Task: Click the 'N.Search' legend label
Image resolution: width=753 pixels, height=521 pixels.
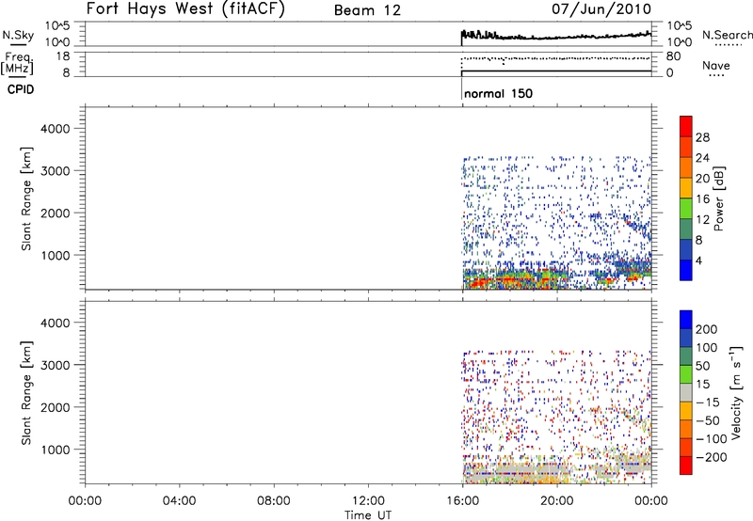Action: click(727, 35)
